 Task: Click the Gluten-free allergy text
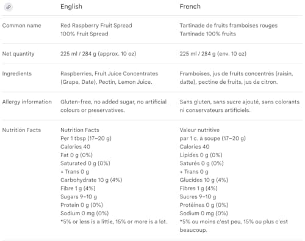pos(113,106)
